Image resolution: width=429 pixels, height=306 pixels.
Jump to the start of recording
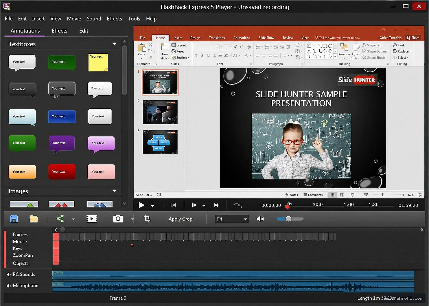[x=174, y=205]
